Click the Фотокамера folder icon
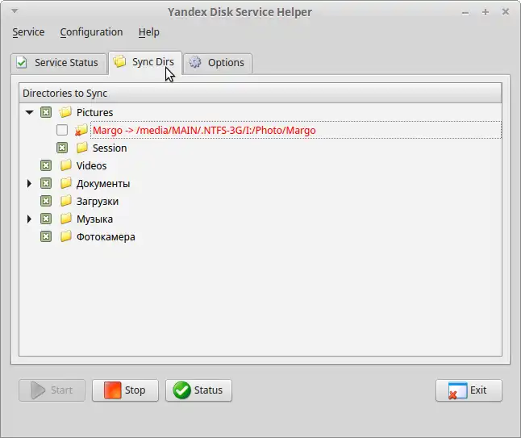Screen dimensions: 521x438 pos(66,236)
